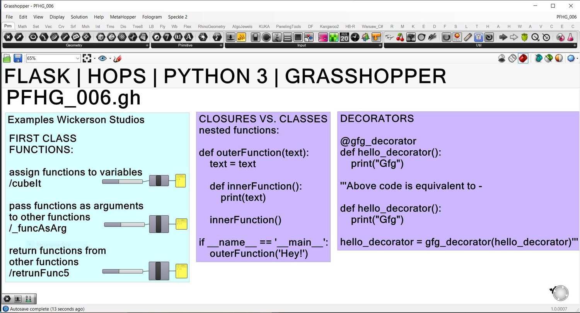580x313 pixels.
Task: Save document with blue floppy icon
Action: 18,58
